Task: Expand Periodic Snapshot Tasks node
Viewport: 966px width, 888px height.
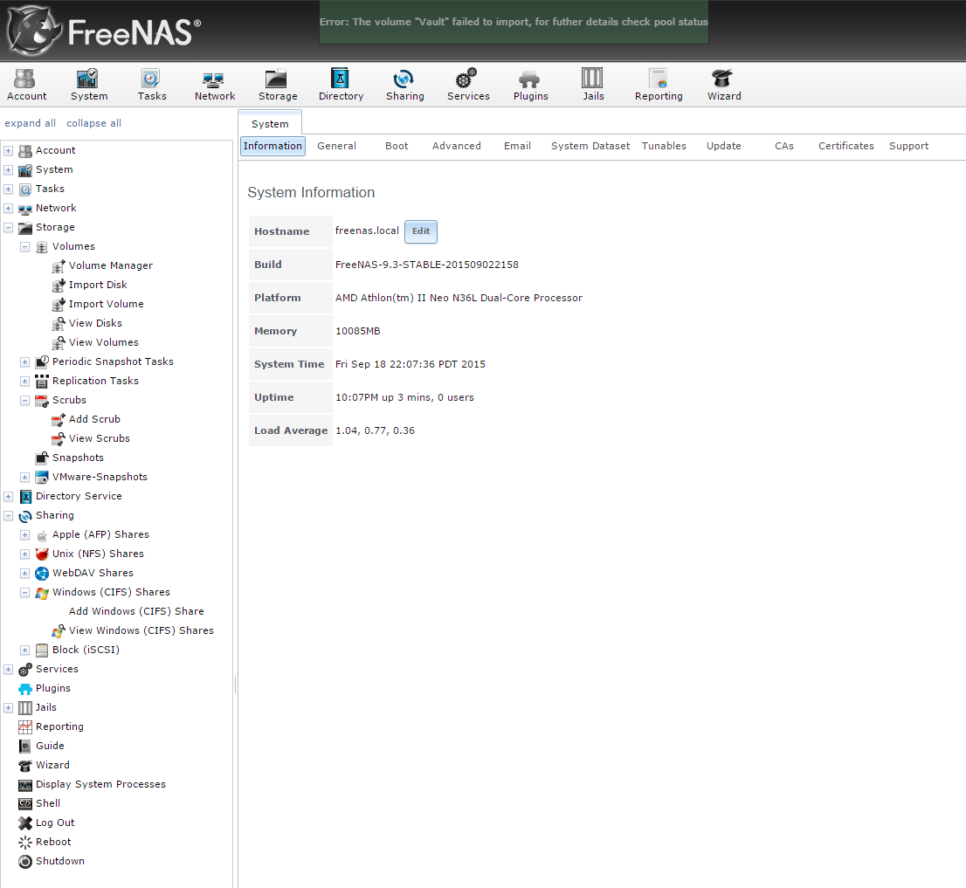Action: pos(24,362)
